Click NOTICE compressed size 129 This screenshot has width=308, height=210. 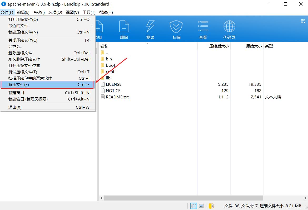click(x=225, y=90)
